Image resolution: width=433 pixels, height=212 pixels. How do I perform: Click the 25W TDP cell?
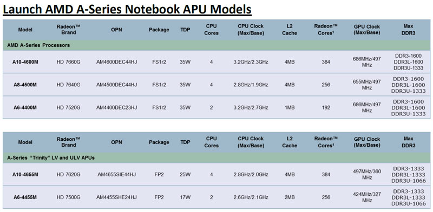[x=185, y=174]
